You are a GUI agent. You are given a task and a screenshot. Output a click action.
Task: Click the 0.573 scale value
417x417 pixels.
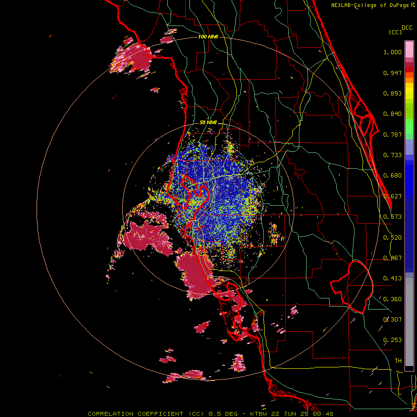[392, 217]
